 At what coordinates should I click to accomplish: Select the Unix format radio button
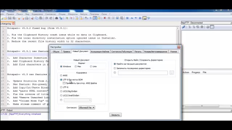coord(91,66)
